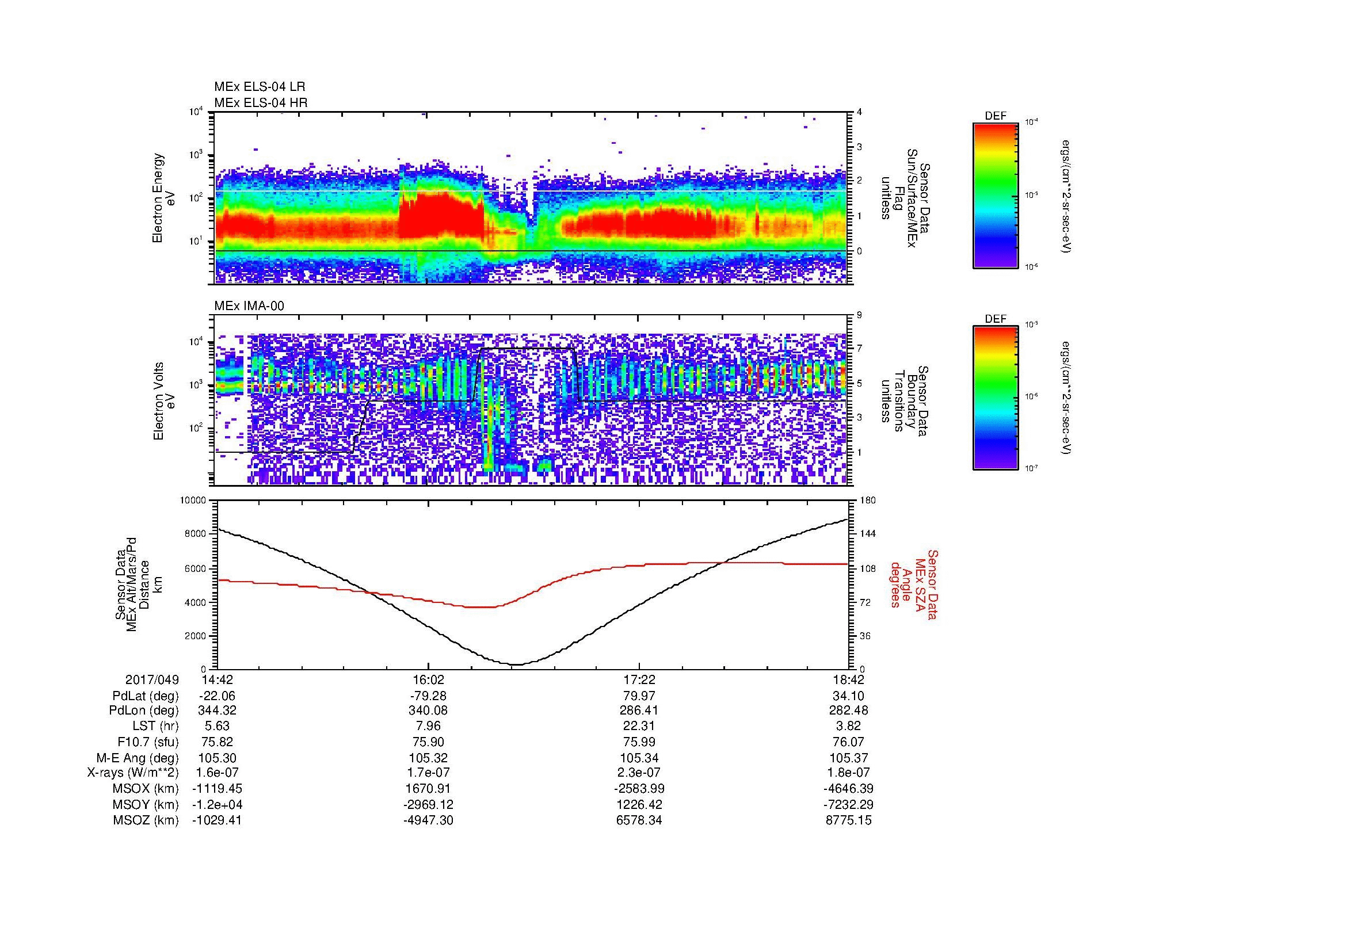The width and height of the screenshot is (1346, 951).
Task: Click the SZA axis tick '180'
Action: pos(868,501)
